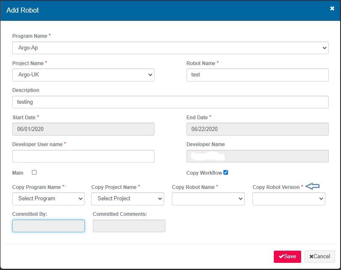Expand the Copy Project Name dropdown
Viewport: 341px width, 270px height.
pos(127,199)
